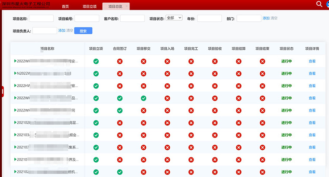Expand the project row ending 高层...
This screenshot has width=329, height=177.
15,122
